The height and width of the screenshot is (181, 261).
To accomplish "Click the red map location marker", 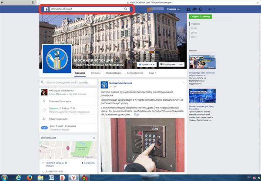I will [68, 148].
